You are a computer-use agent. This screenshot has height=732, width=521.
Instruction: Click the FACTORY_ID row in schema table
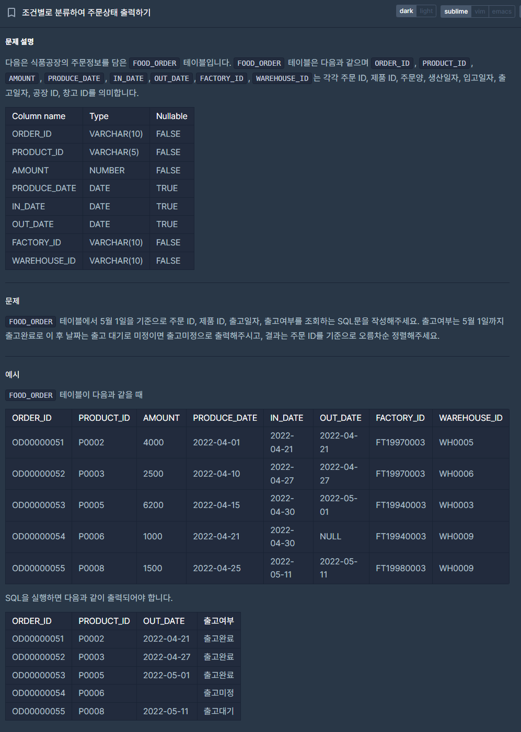click(x=100, y=243)
